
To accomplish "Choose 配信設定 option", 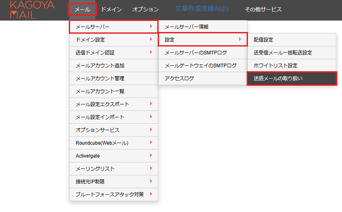I will [x=292, y=40].
